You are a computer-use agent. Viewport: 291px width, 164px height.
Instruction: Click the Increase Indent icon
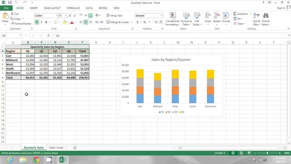(102, 22)
